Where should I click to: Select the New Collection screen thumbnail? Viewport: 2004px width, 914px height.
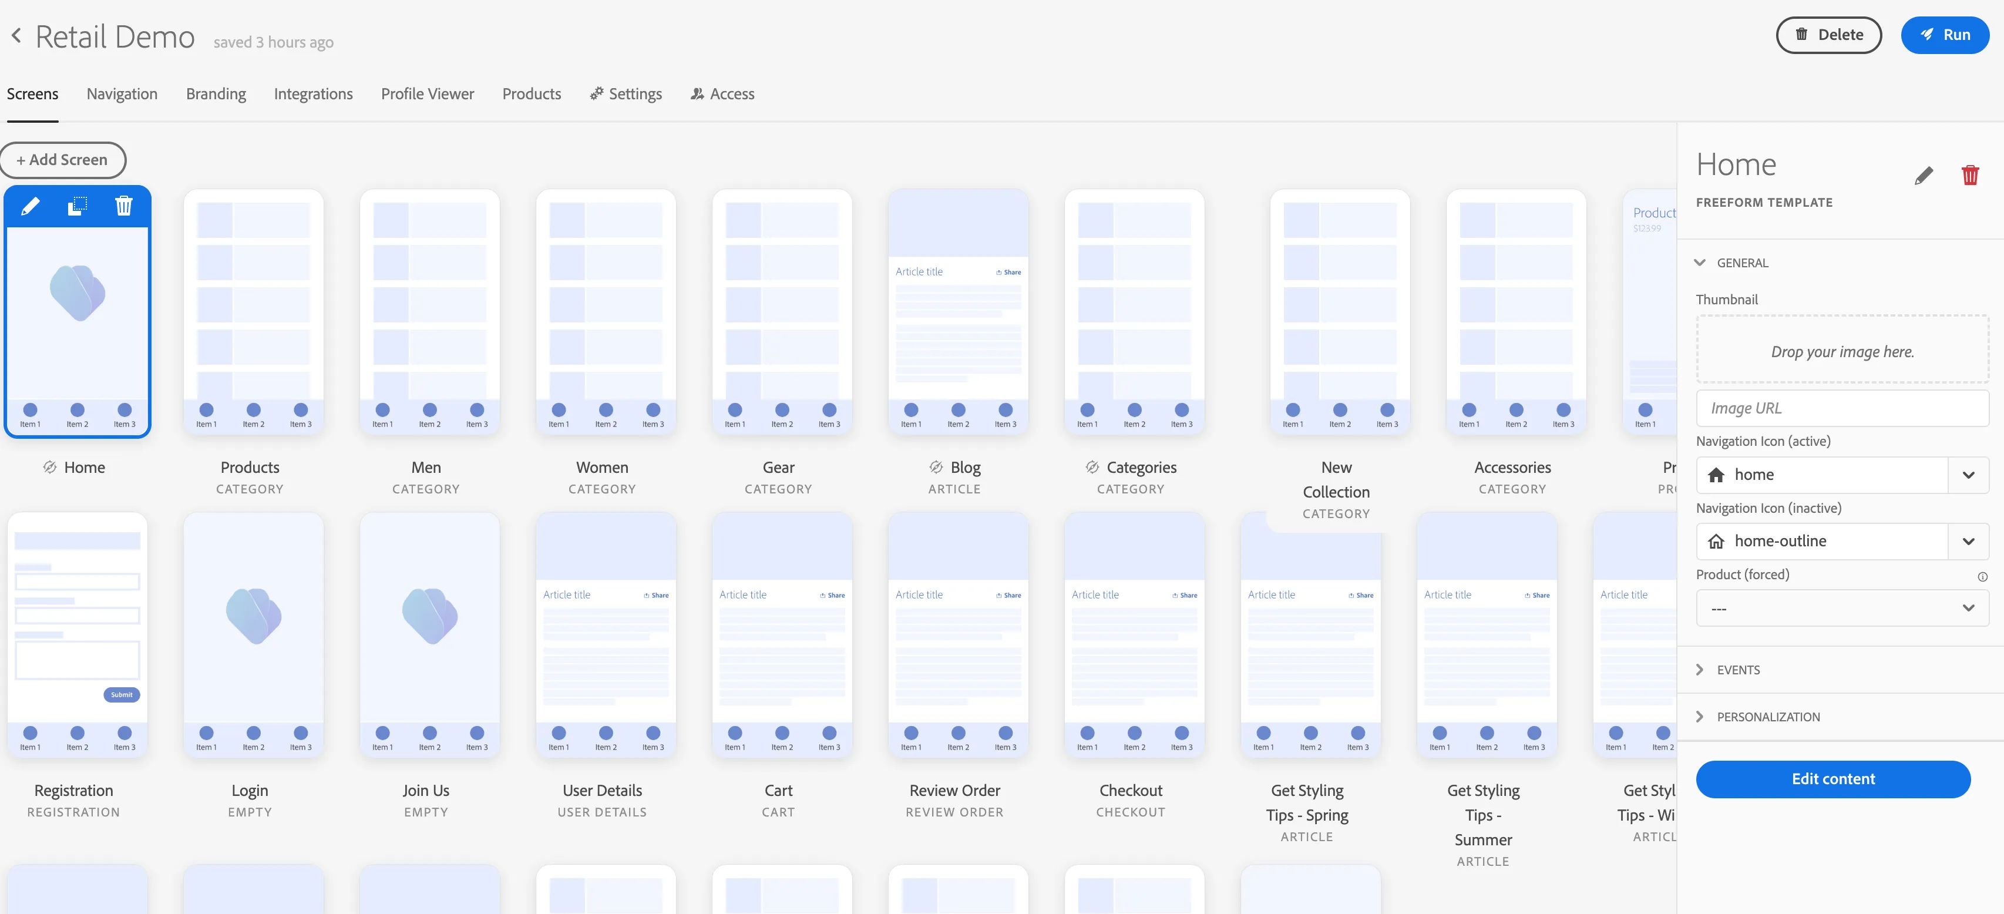coord(1340,311)
